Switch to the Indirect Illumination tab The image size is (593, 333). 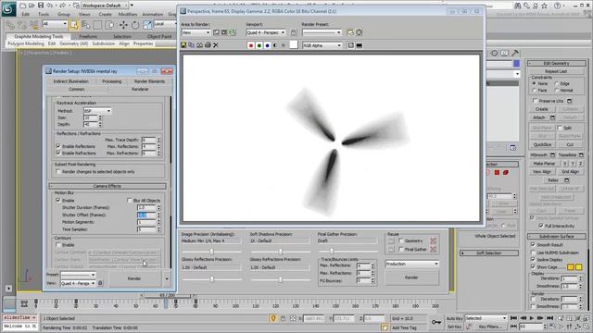[70, 81]
